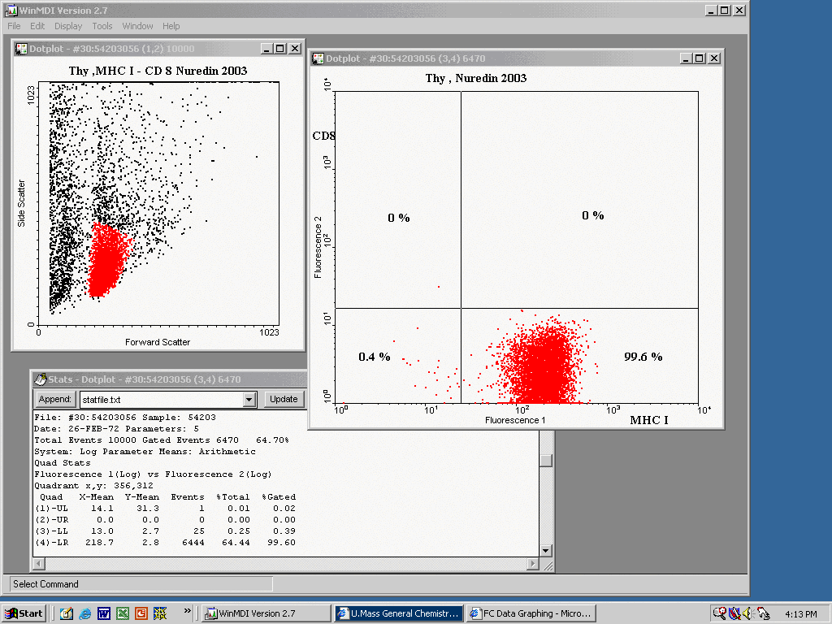Click the WinMDI application icon in title bar
832x624 pixels.
click(x=12, y=11)
